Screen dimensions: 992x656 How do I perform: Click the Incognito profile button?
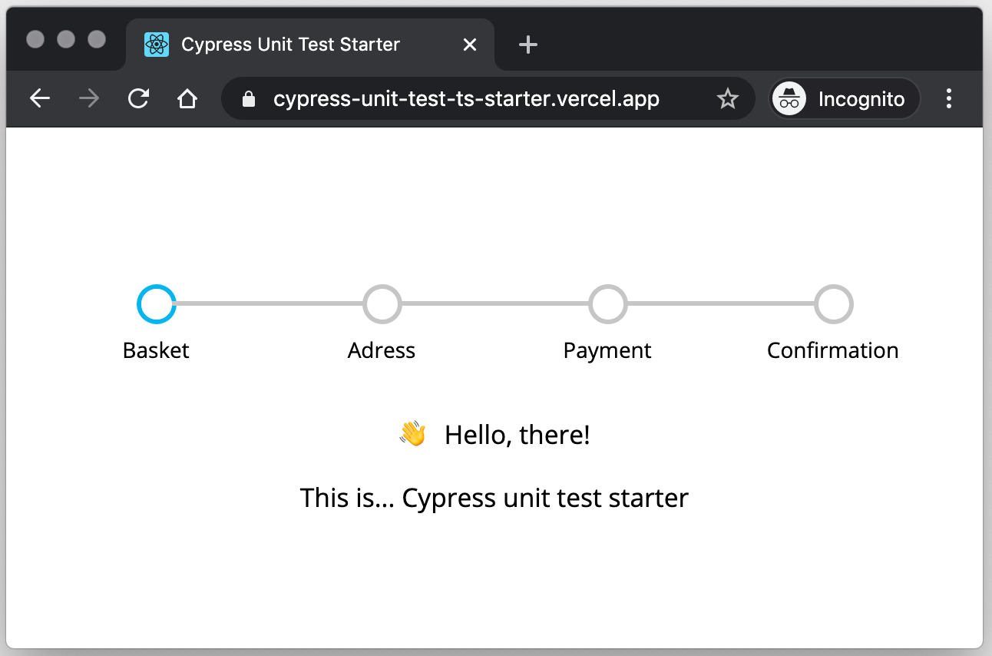point(845,98)
